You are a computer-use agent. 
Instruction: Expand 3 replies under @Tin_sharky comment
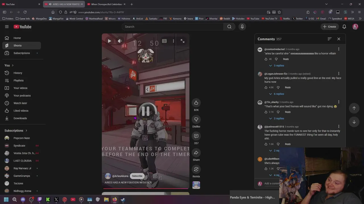277,118
